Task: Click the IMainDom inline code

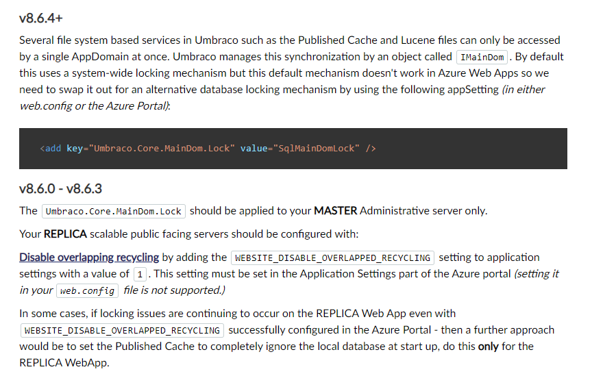Action: pyautogui.click(x=482, y=58)
